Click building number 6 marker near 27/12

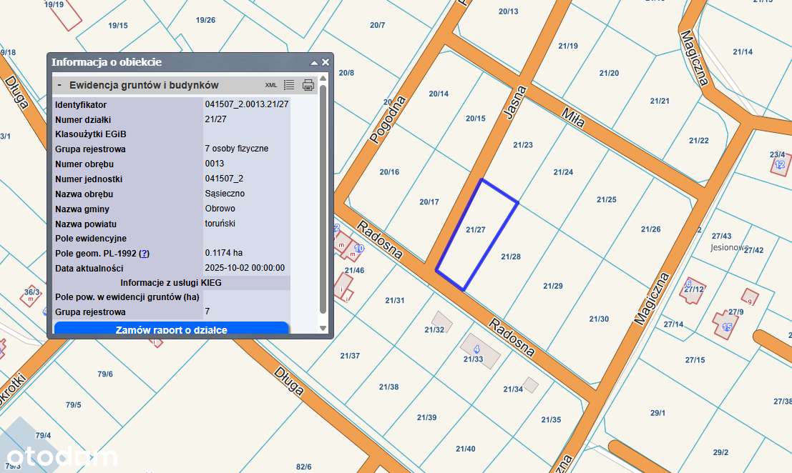click(x=688, y=284)
